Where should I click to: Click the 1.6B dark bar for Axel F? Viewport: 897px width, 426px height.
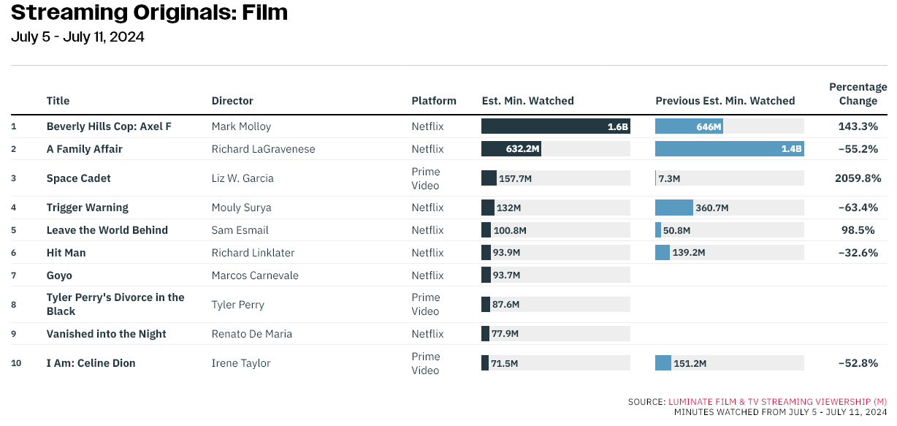556,126
